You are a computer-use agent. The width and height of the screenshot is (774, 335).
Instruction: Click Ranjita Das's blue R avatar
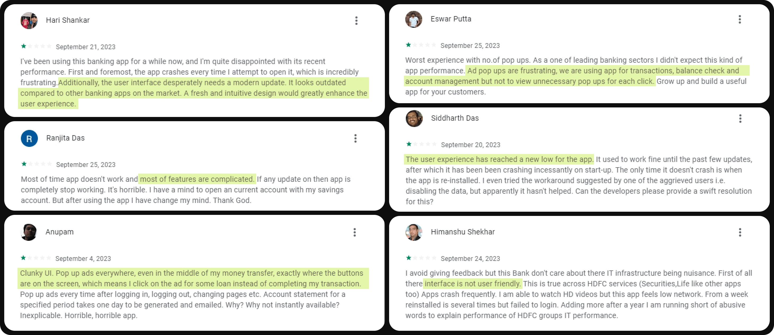click(x=29, y=138)
